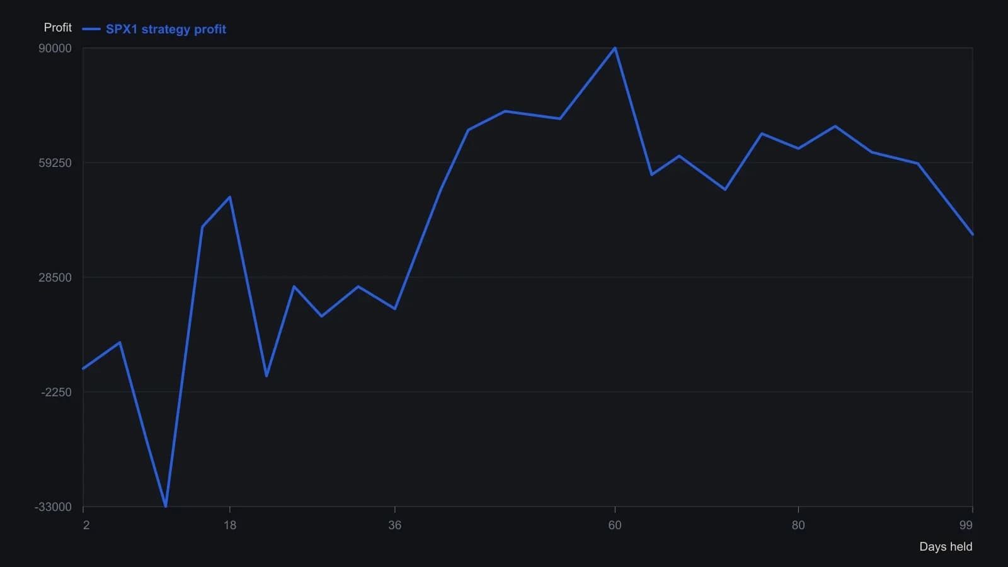Toggle the SPX1 strategy profit legend entry
The width and height of the screenshot is (1008, 567).
coord(154,29)
